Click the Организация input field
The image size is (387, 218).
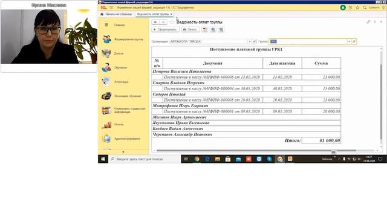click(x=209, y=42)
